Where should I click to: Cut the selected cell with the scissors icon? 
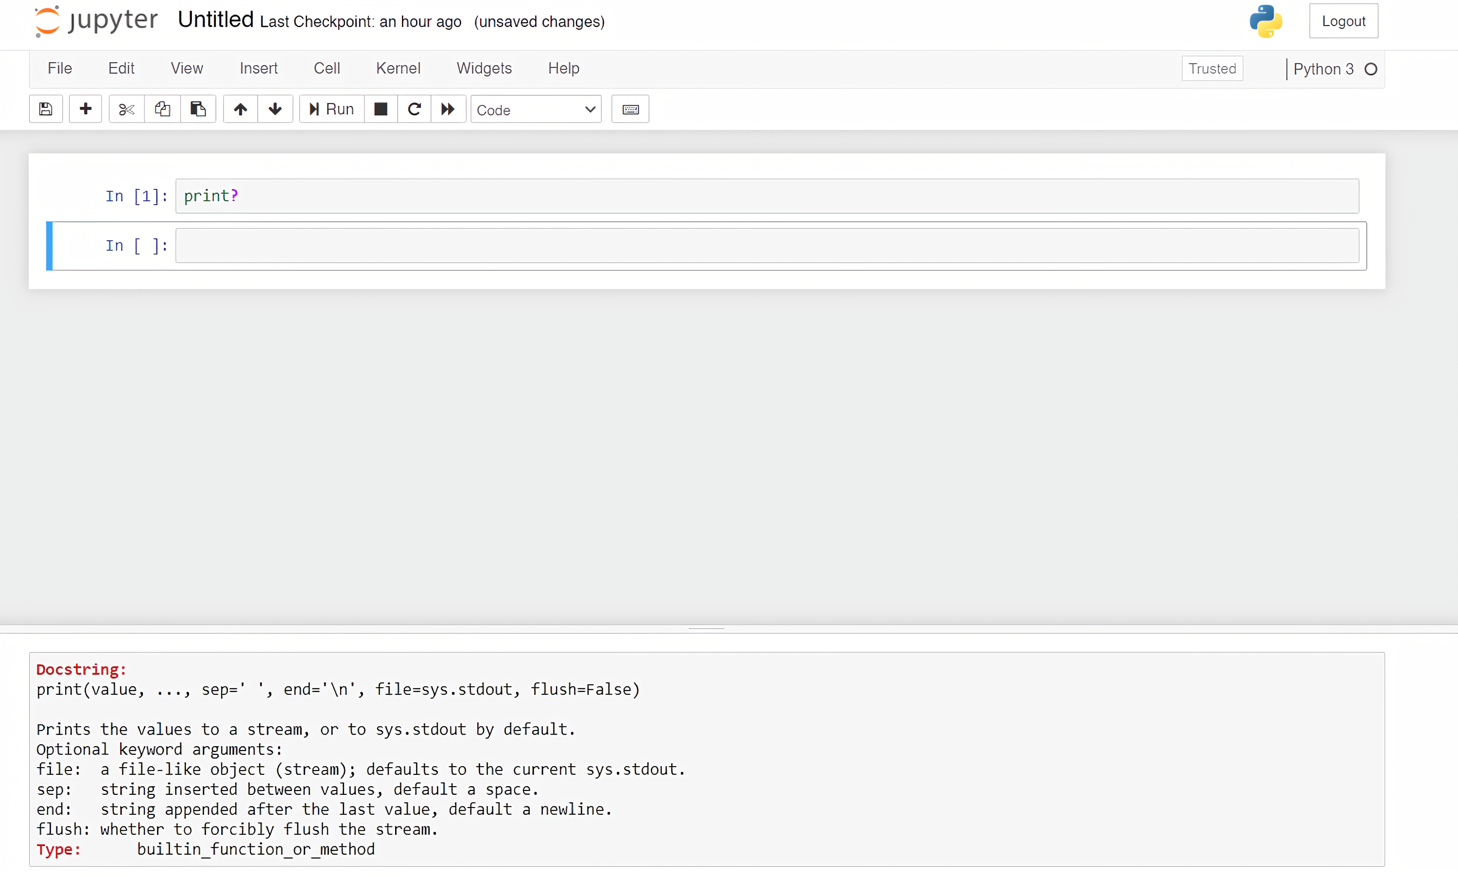126,109
